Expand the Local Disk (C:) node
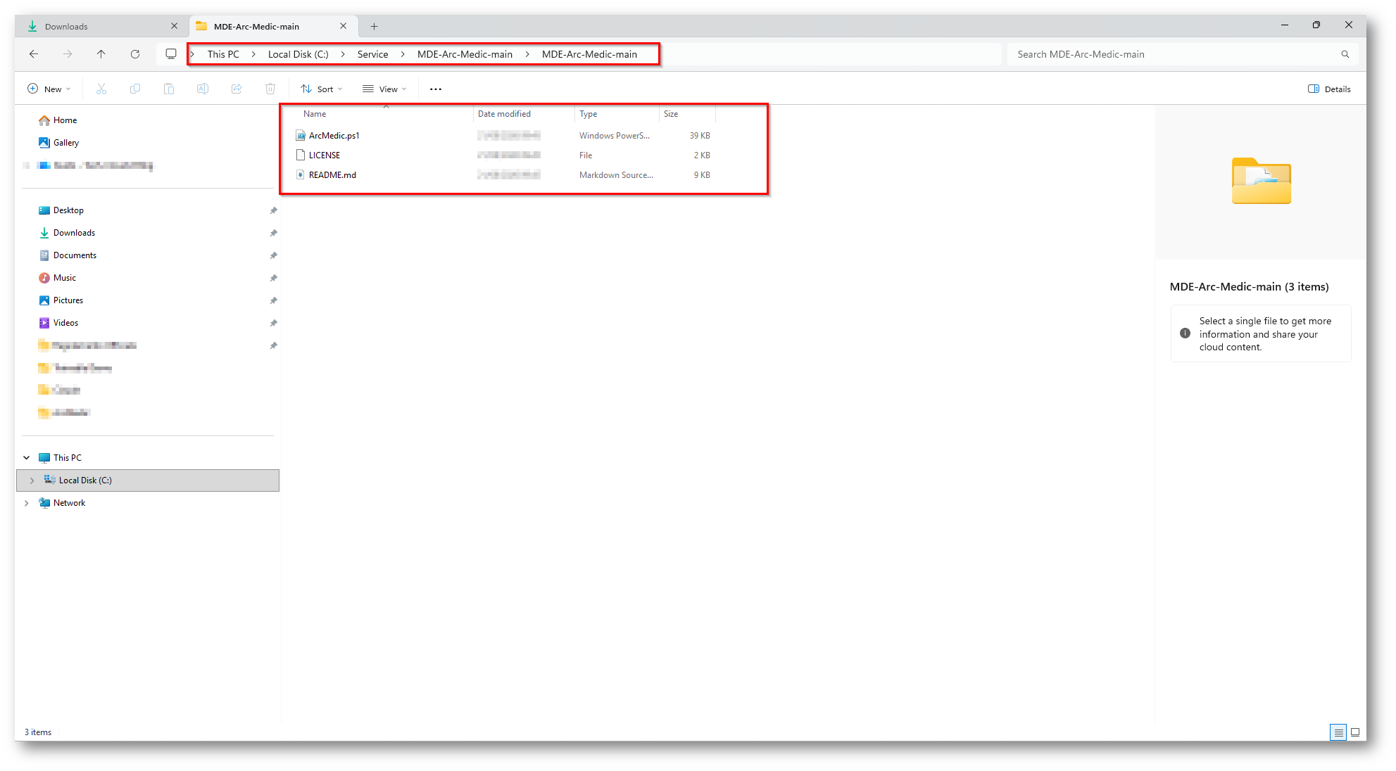The height and width of the screenshot is (771, 1396). pos(32,480)
